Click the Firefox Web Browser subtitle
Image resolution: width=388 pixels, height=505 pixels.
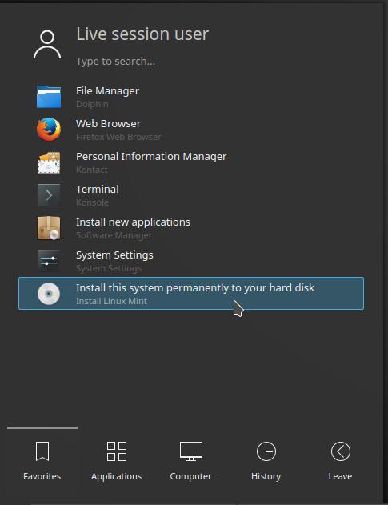coord(118,137)
